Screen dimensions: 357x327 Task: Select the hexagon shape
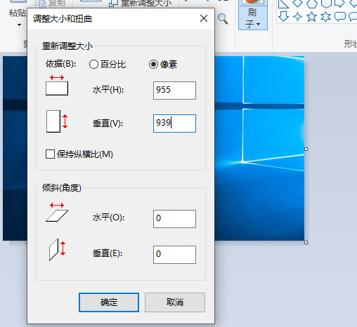coord(326,4)
